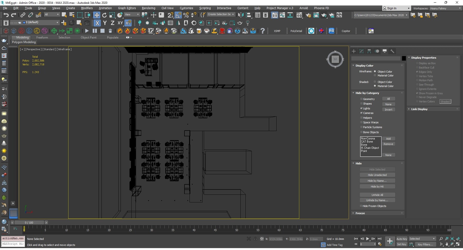Click Play Animation in playback controls
Screen dimensions: 463x250
(x=368, y=239)
